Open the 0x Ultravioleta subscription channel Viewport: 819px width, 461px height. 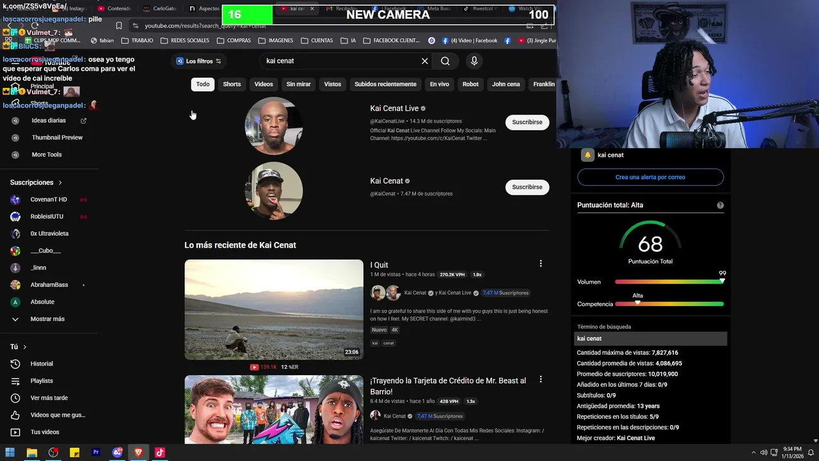point(49,234)
